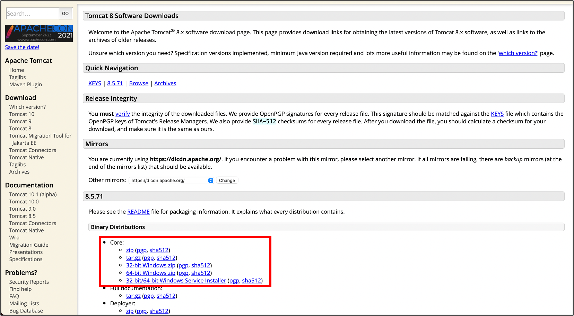Open Migration Guide in sidebar

(29, 245)
